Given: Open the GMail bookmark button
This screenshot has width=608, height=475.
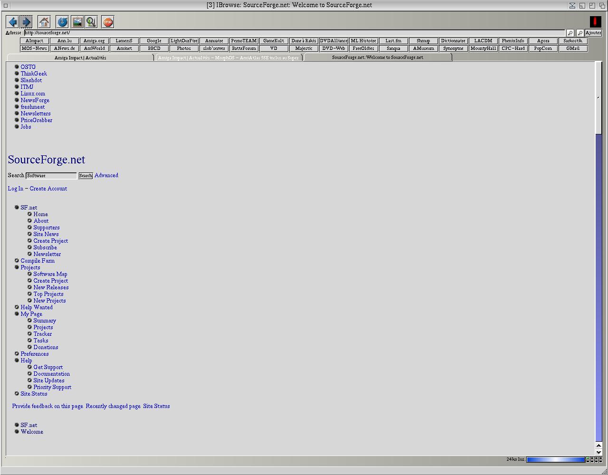Looking at the screenshot, I should click(x=573, y=48).
